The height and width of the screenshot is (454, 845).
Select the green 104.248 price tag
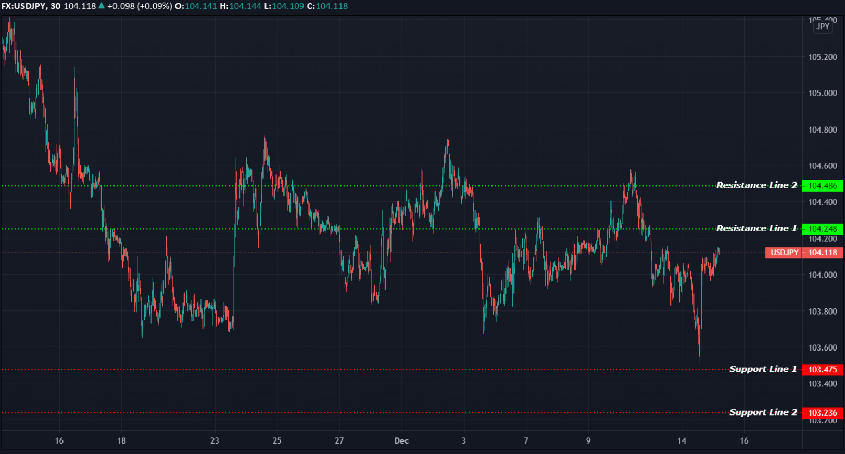coord(823,229)
